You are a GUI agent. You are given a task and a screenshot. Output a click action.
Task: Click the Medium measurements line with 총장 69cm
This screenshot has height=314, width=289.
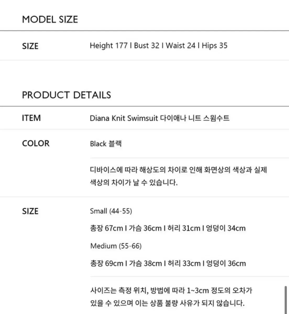tap(168, 263)
